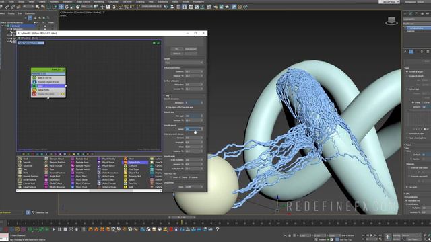The width and height of the screenshot is (431, 242).
Task: Click the Remove button in Grow panel
Action: click(x=176, y=54)
